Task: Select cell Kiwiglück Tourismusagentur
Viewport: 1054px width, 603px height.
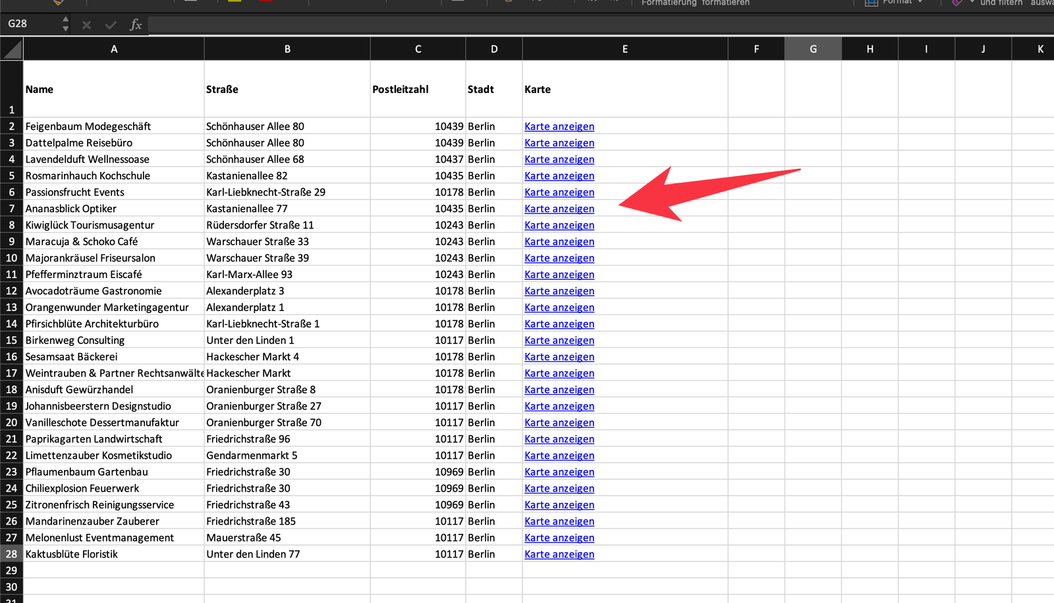Action: tap(114, 225)
